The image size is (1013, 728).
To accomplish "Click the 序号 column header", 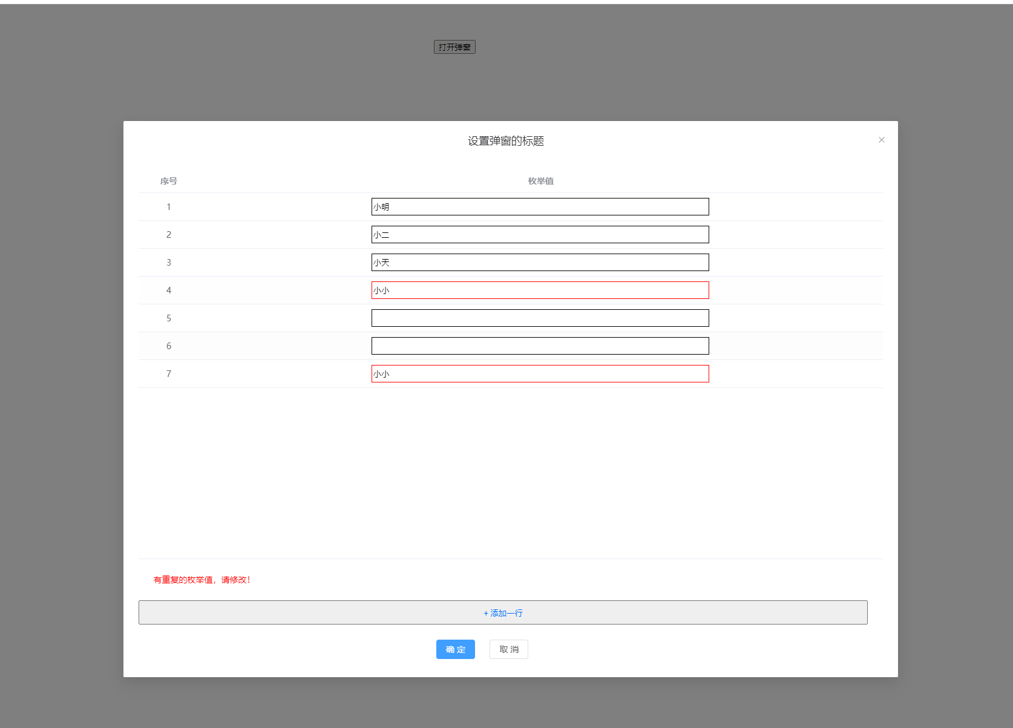I will (x=169, y=181).
